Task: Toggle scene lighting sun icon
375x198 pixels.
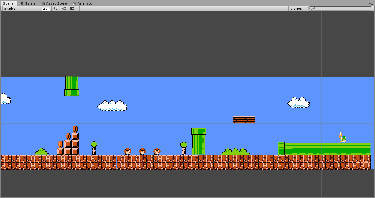Action: click(56, 8)
